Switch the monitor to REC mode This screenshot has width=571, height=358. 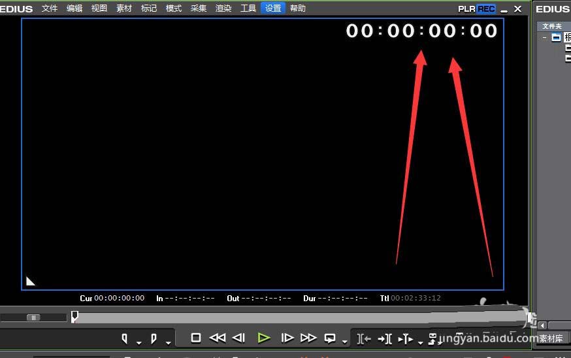click(x=486, y=8)
